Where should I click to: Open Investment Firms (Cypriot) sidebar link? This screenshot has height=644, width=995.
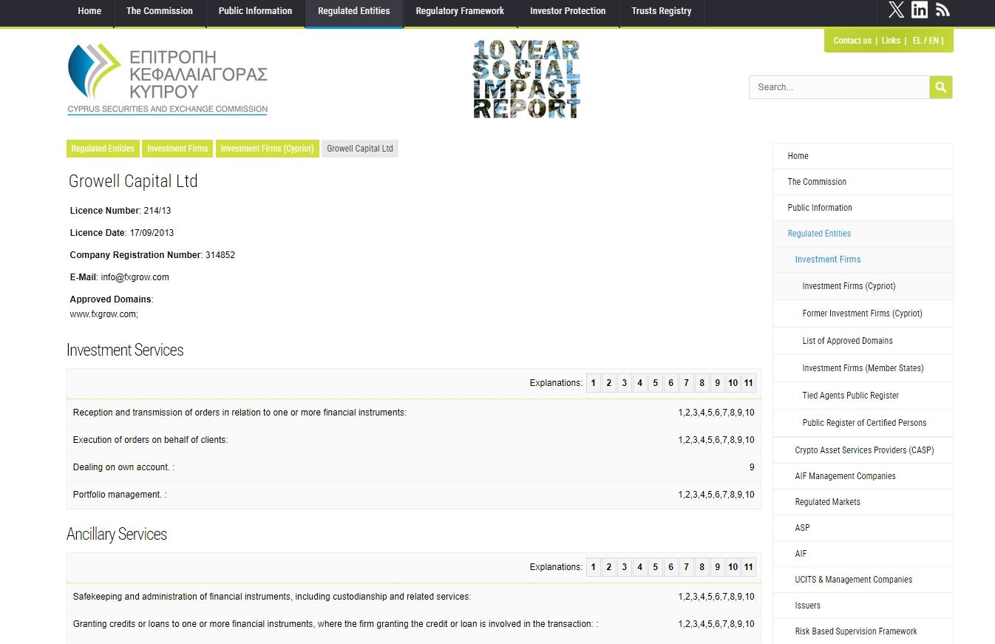tap(863, 286)
